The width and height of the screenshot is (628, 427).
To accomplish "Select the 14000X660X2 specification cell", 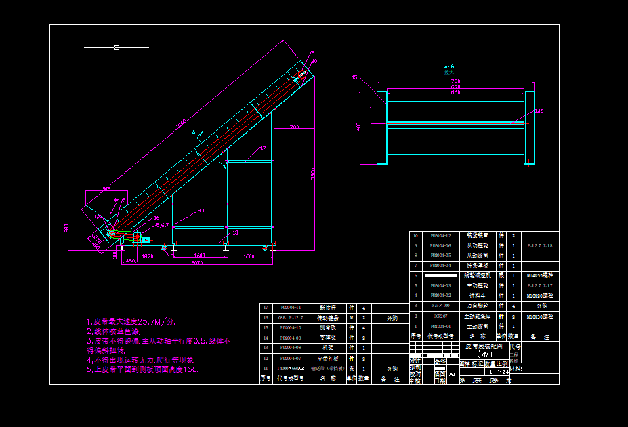I will point(291,369).
